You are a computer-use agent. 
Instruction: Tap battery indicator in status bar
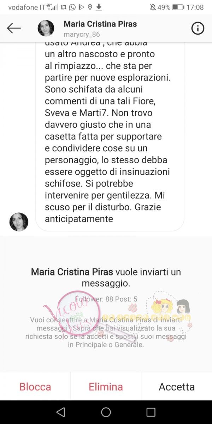pyautogui.click(x=178, y=7)
